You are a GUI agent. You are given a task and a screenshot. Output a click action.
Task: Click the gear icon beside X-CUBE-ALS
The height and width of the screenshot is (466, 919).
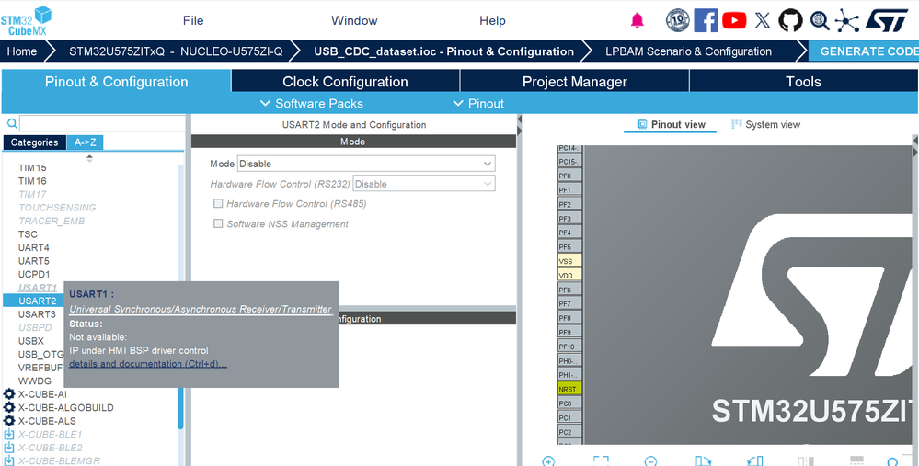tap(9, 421)
